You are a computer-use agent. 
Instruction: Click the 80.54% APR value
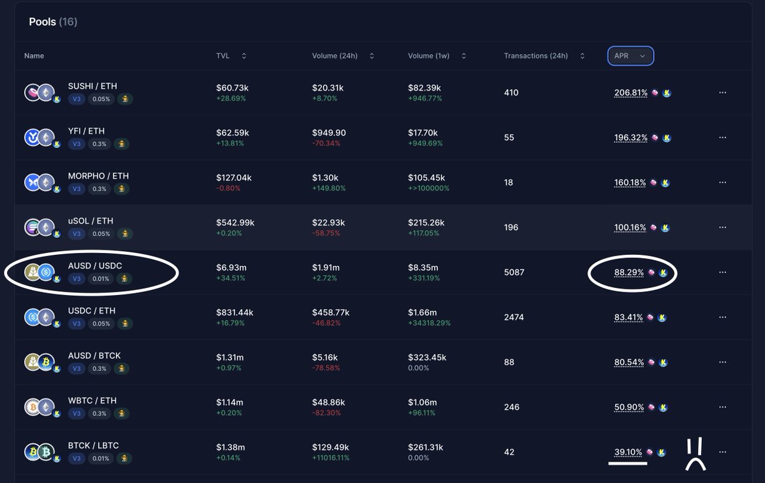pos(629,363)
